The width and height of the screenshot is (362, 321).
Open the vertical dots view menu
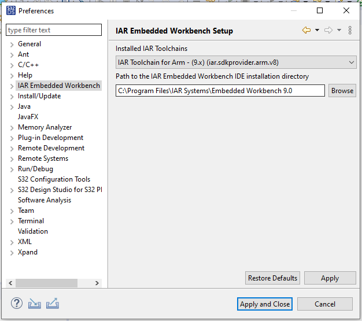click(x=350, y=31)
